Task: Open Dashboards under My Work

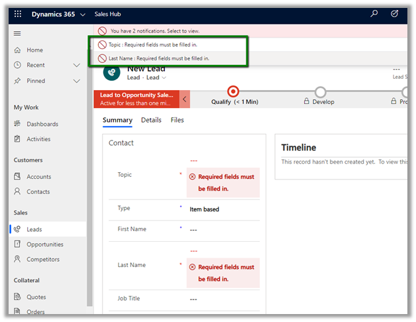Action: [42, 124]
